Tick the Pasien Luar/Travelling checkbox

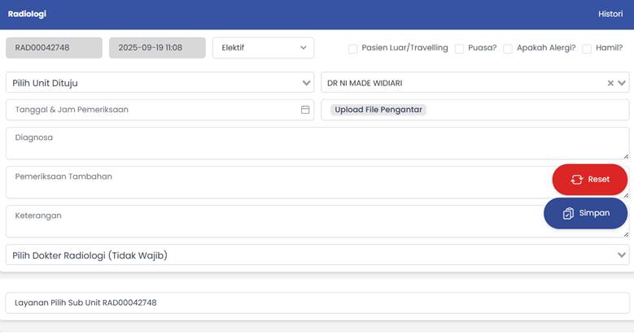tap(352, 49)
